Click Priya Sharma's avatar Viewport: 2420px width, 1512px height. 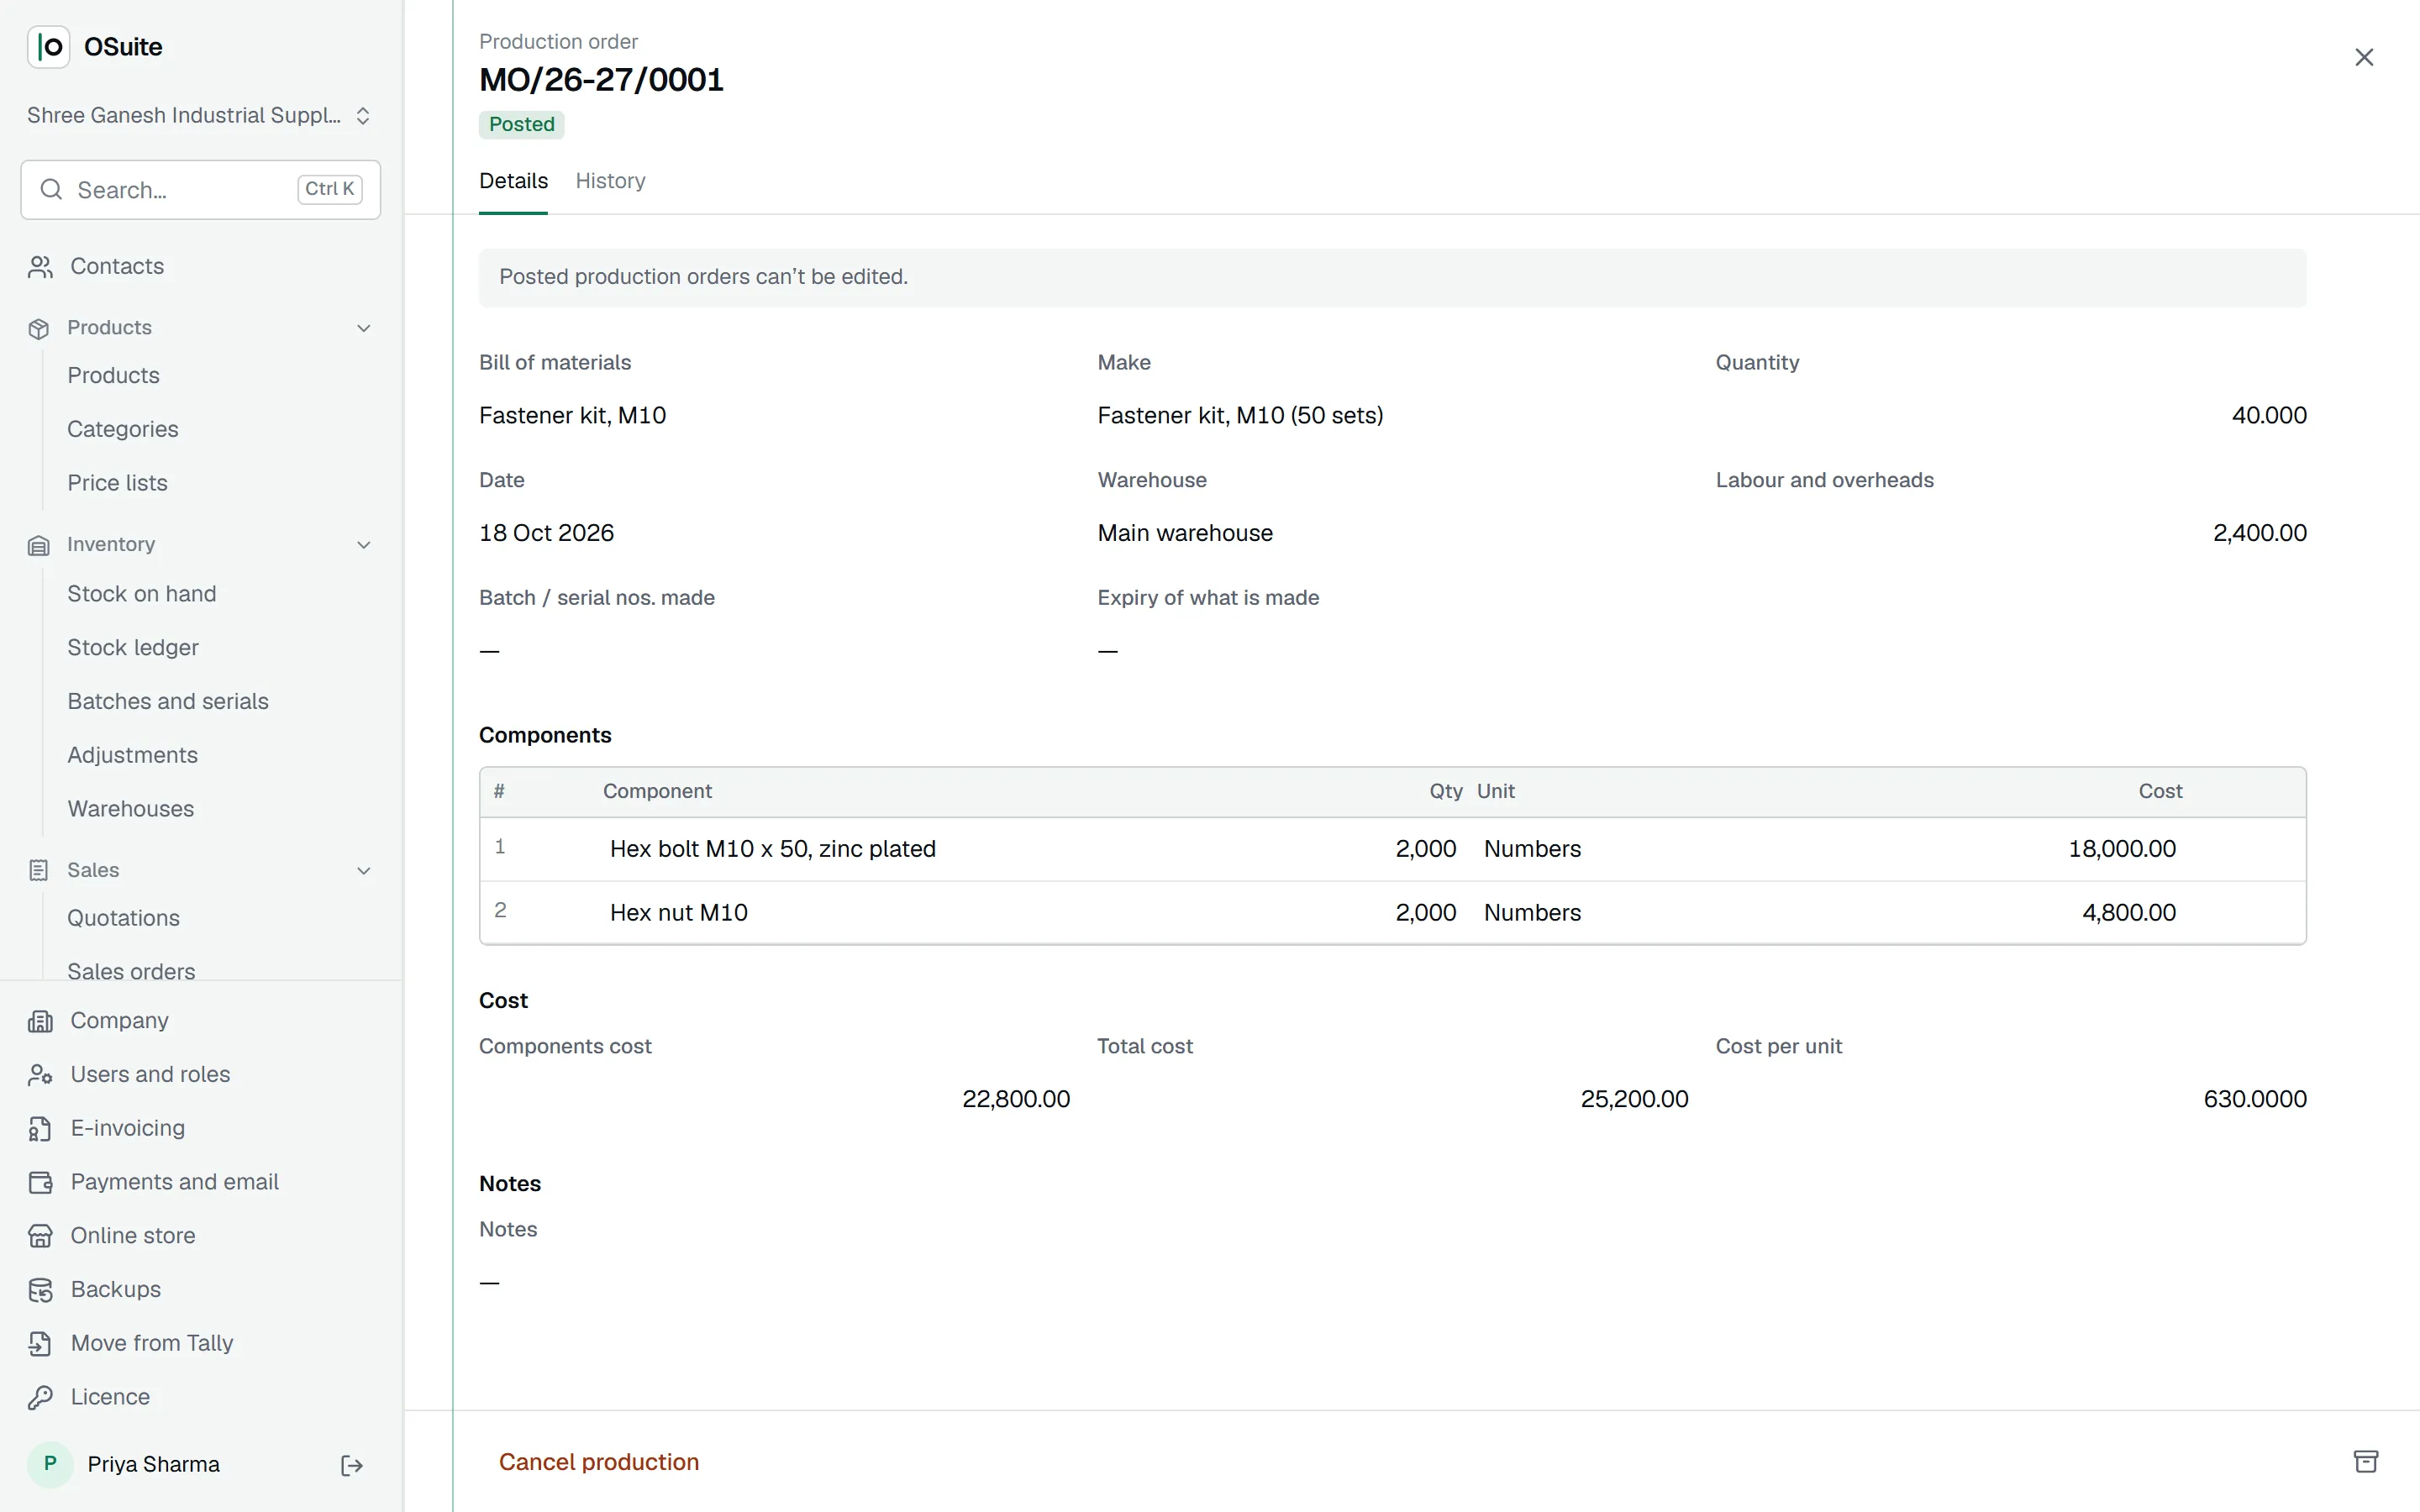[x=50, y=1465]
